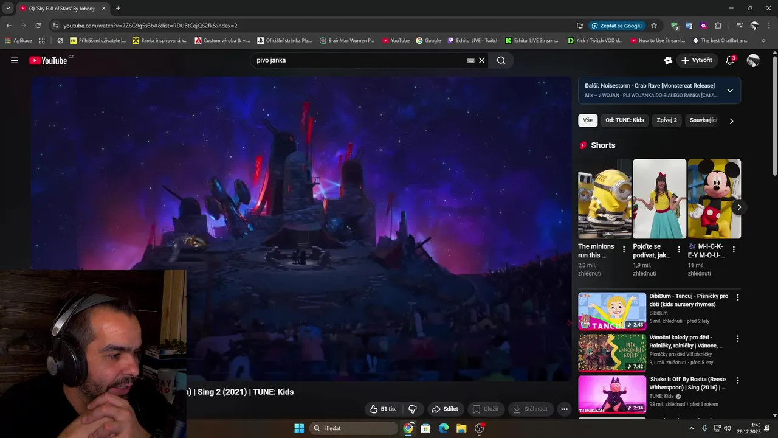View site information icon in address bar
Screen dimensions: 778x438
55,26
